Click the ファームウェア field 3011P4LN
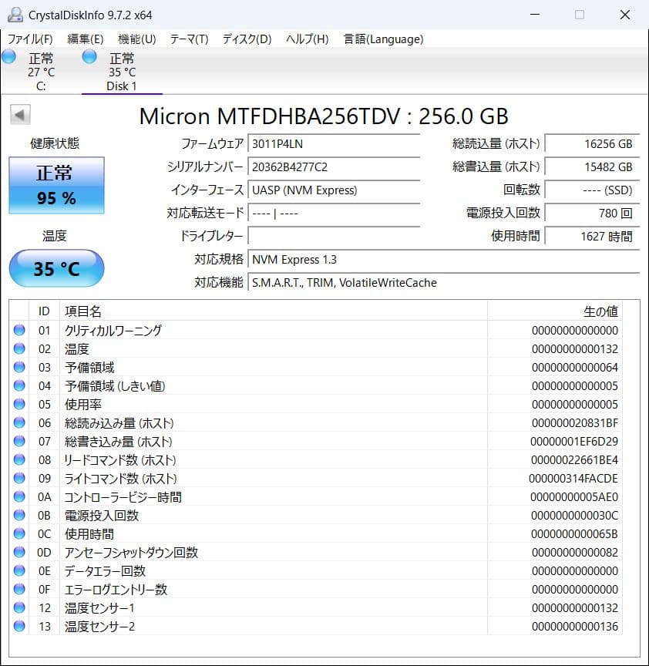This screenshot has width=649, height=666. [334, 144]
